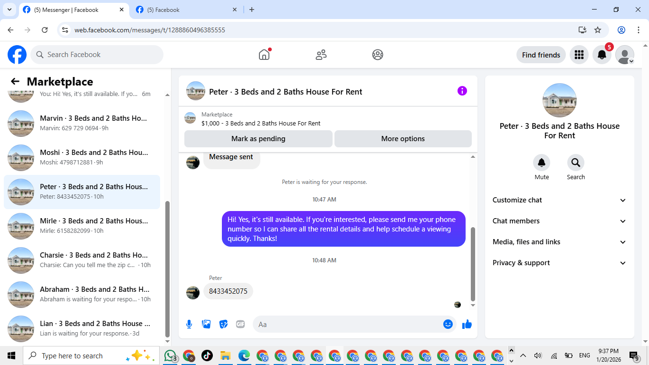Open conversation information purple icon

[x=462, y=91]
